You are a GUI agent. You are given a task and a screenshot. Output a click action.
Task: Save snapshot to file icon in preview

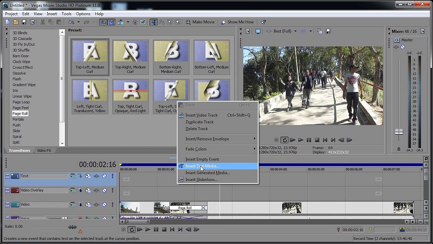coord(328,31)
